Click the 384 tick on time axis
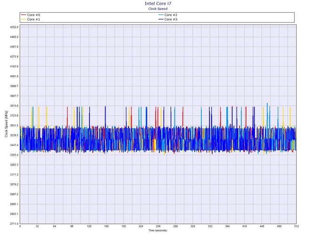The height and width of the screenshot is (236, 316). [227, 226]
